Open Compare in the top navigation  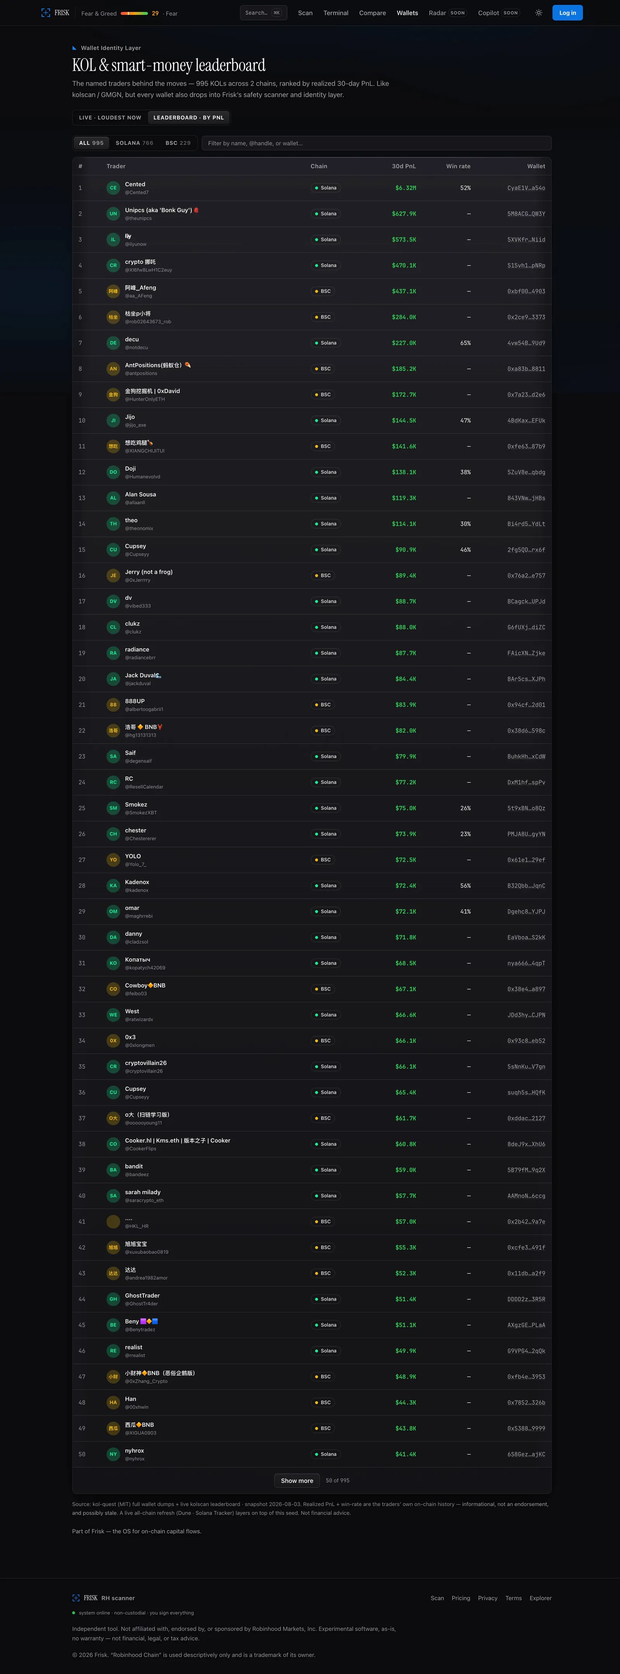(373, 13)
